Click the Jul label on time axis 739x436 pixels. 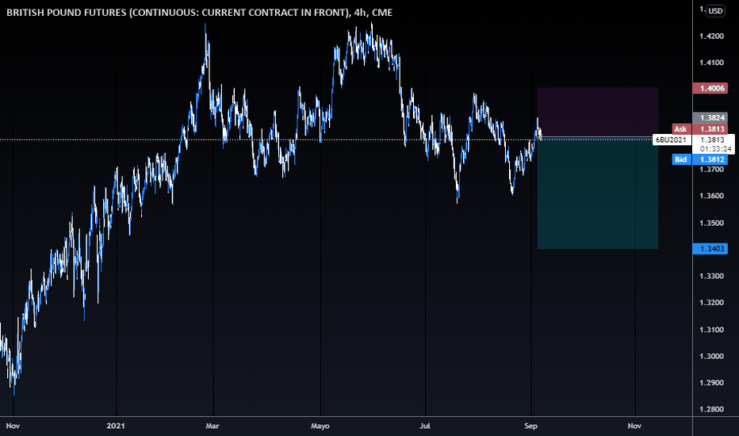coord(425,426)
